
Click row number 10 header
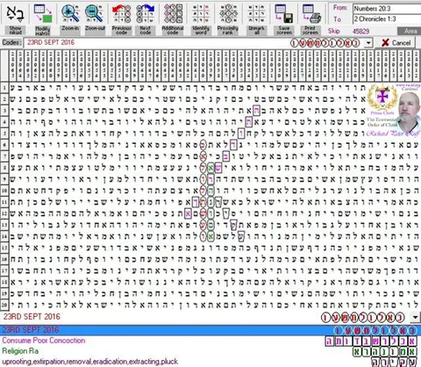[4, 191]
